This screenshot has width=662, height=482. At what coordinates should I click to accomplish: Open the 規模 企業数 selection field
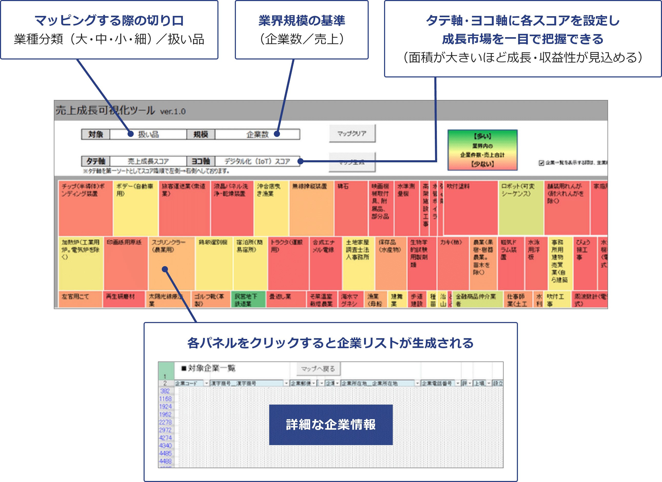(x=257, y=134)
